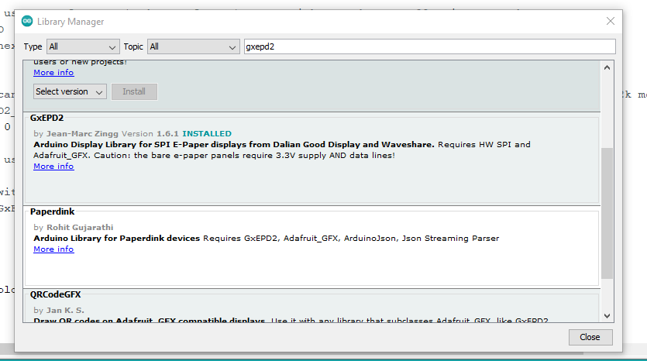Open More info link above Select version
This screenshot has width=647, height=361.
tap(53, 73)
